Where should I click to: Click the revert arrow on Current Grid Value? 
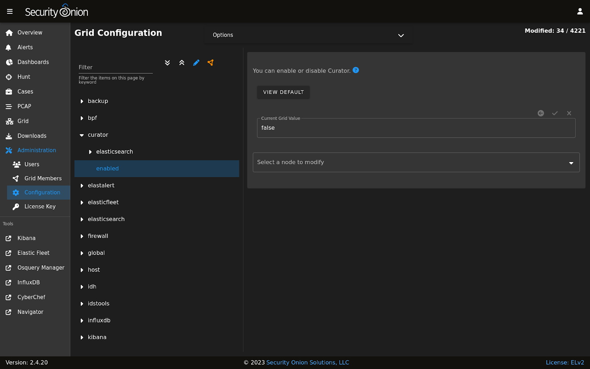pyautogui.click(x=541, y=113)
